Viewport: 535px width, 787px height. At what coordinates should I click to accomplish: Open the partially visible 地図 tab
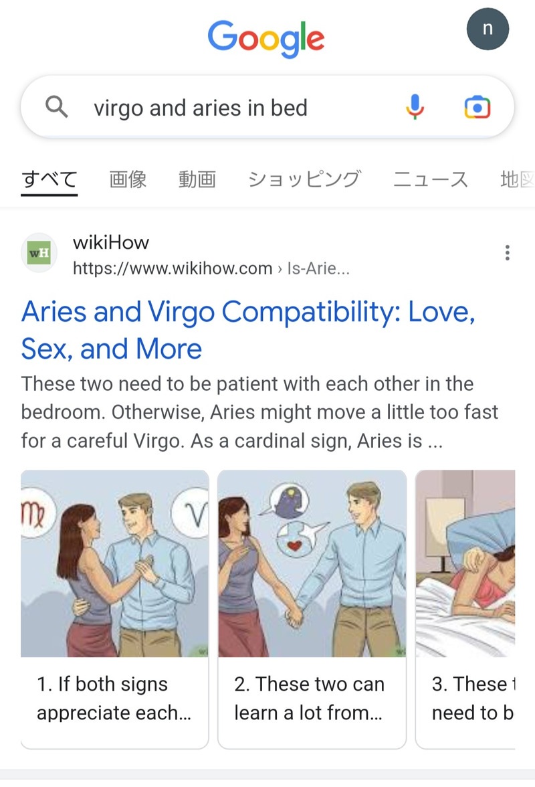click(x=518, y=179)
